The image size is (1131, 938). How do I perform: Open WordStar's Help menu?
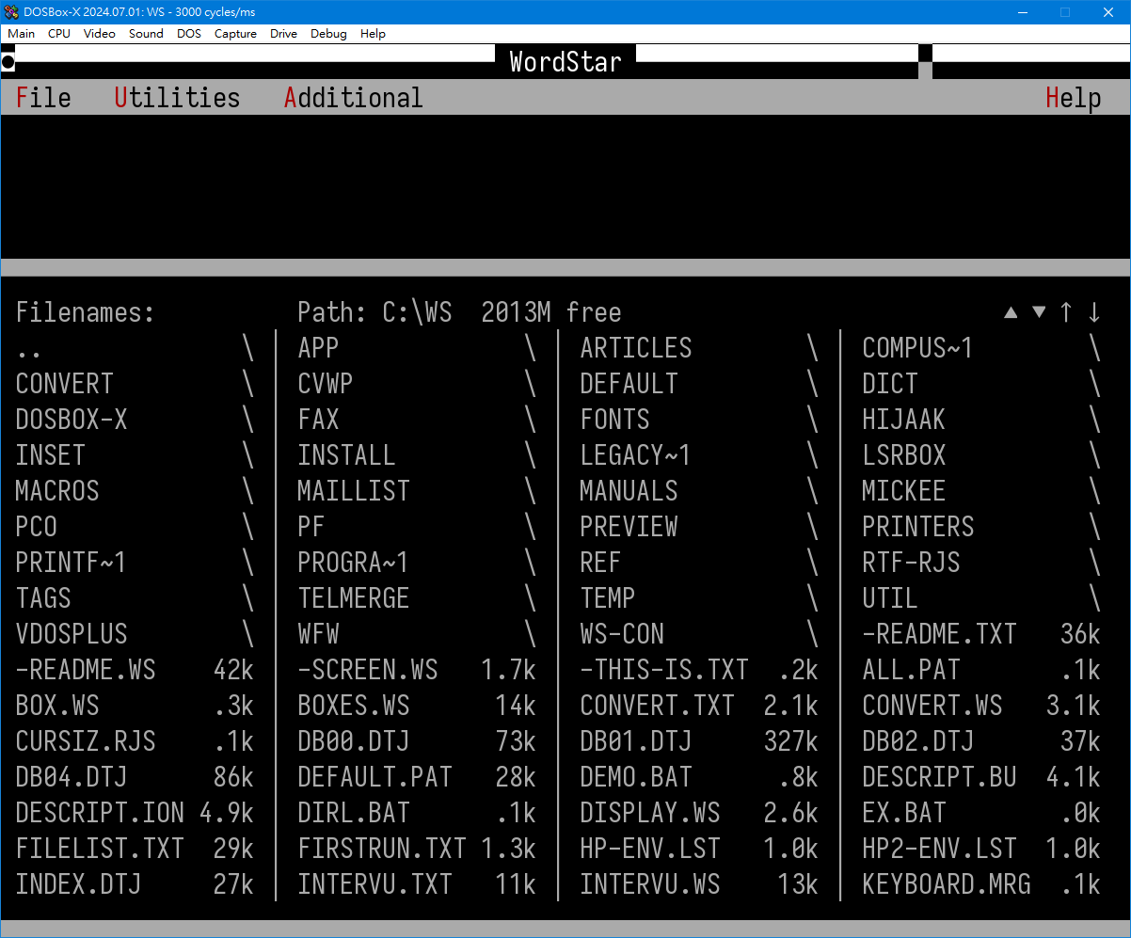[1073, 97]
